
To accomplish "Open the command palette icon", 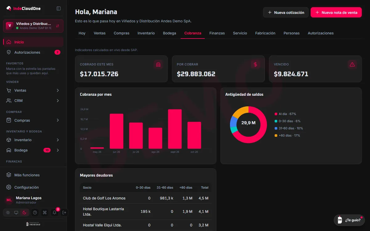I will pos(45,213).
